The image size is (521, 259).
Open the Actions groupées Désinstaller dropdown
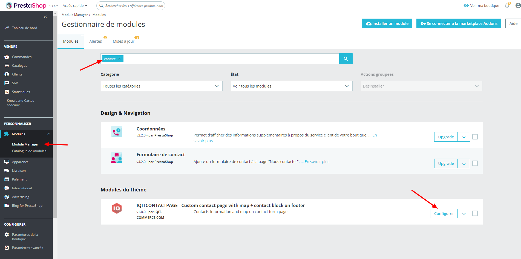click(421, 86)
